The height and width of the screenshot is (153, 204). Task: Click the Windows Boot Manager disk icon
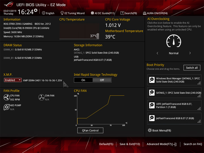[x=152, y=80]
